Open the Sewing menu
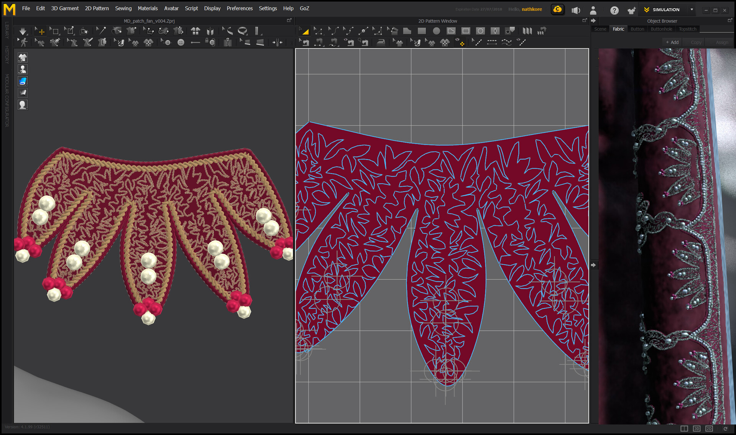 123,8
